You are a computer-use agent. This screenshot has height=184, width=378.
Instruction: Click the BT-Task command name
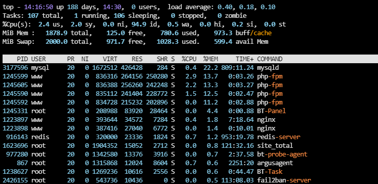click(x=270, y=172)
